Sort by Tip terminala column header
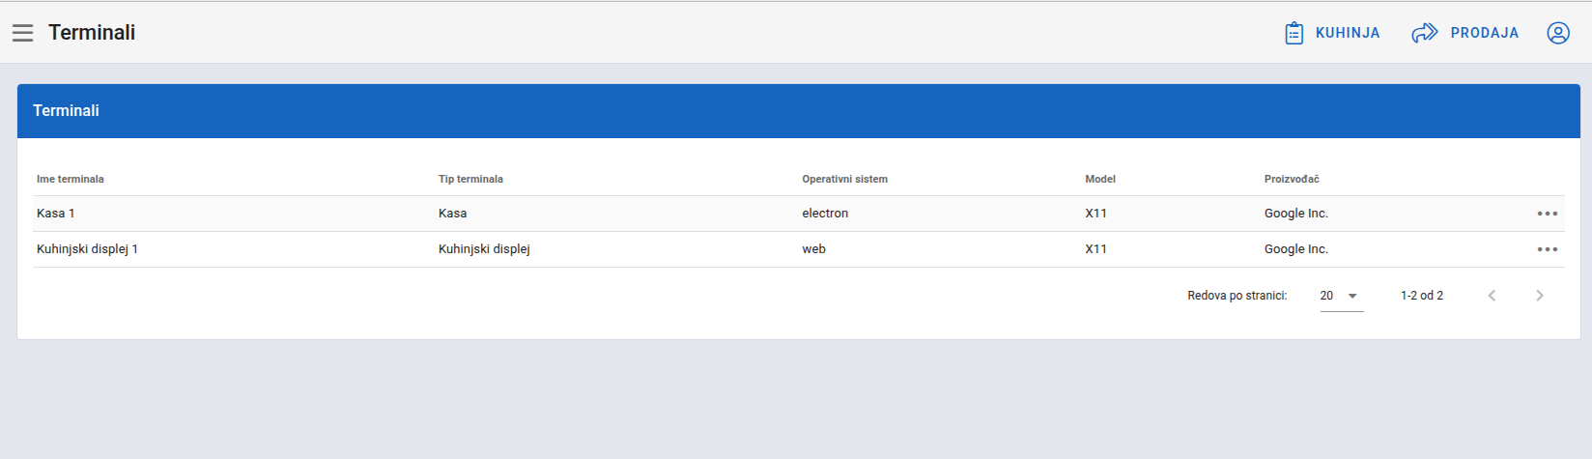Screen dimensions: 1592x459 point(470,179)
